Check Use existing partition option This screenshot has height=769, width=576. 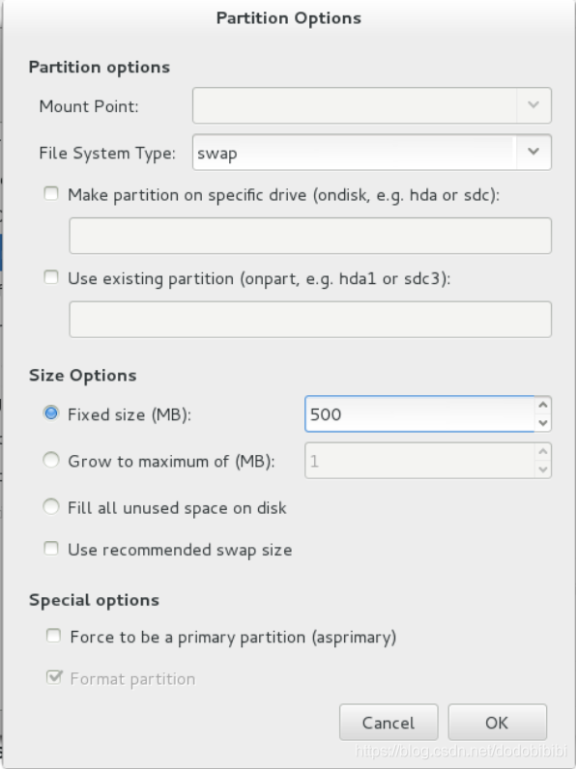point(51,277)
